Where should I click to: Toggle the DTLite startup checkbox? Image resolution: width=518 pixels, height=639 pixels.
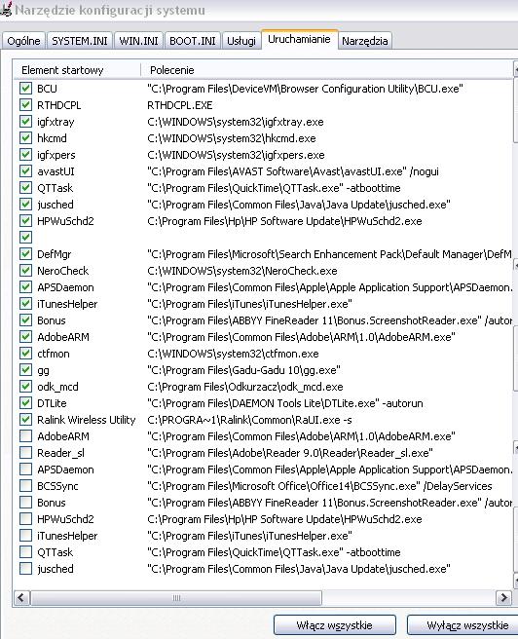point(25,403)
